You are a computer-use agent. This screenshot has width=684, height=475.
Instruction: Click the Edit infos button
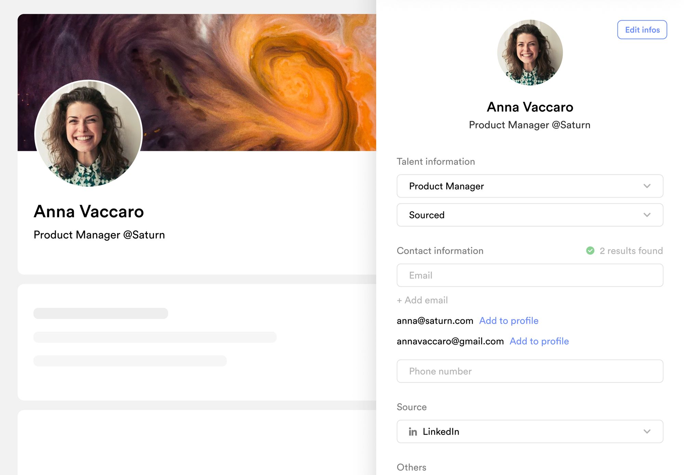(x=642, y=30)
